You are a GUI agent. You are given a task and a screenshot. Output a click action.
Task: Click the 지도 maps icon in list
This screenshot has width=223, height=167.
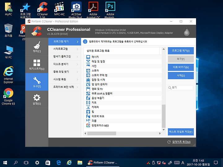pos(88,103)
